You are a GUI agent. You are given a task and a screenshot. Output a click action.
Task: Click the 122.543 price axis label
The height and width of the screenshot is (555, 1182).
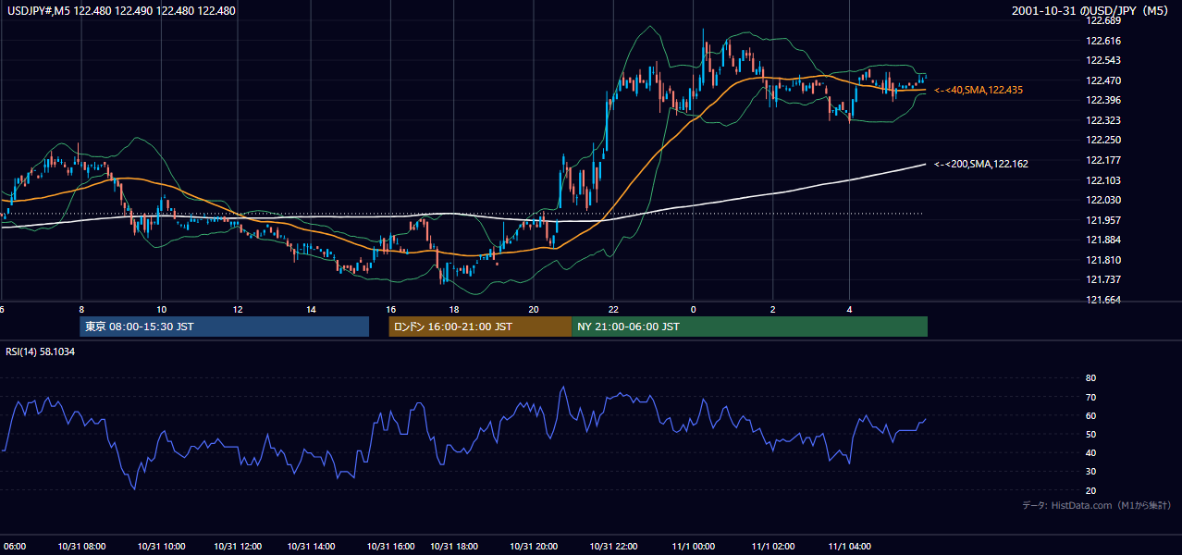[x=1104, y=60]
